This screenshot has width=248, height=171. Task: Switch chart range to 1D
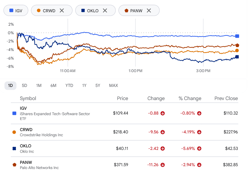[11, 85]
